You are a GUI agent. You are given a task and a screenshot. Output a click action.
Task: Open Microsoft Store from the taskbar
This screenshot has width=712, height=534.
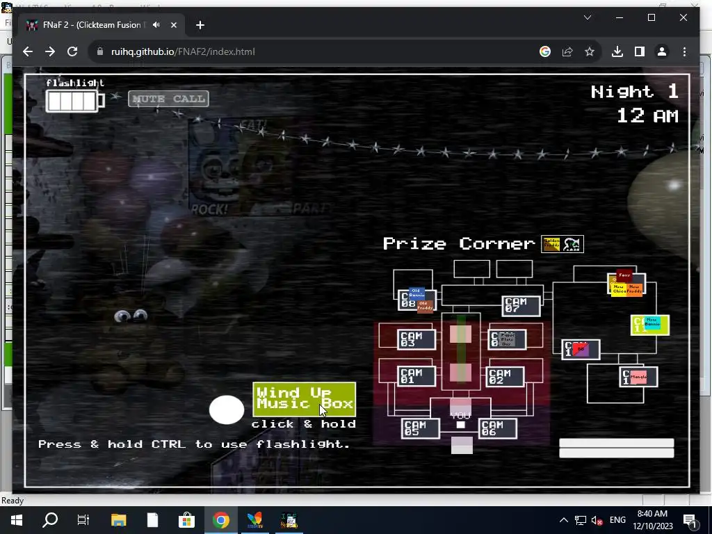tap(186, 520)
